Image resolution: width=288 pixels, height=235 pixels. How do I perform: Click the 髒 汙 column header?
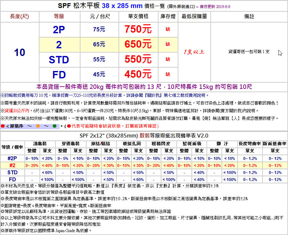pos(222,144)
